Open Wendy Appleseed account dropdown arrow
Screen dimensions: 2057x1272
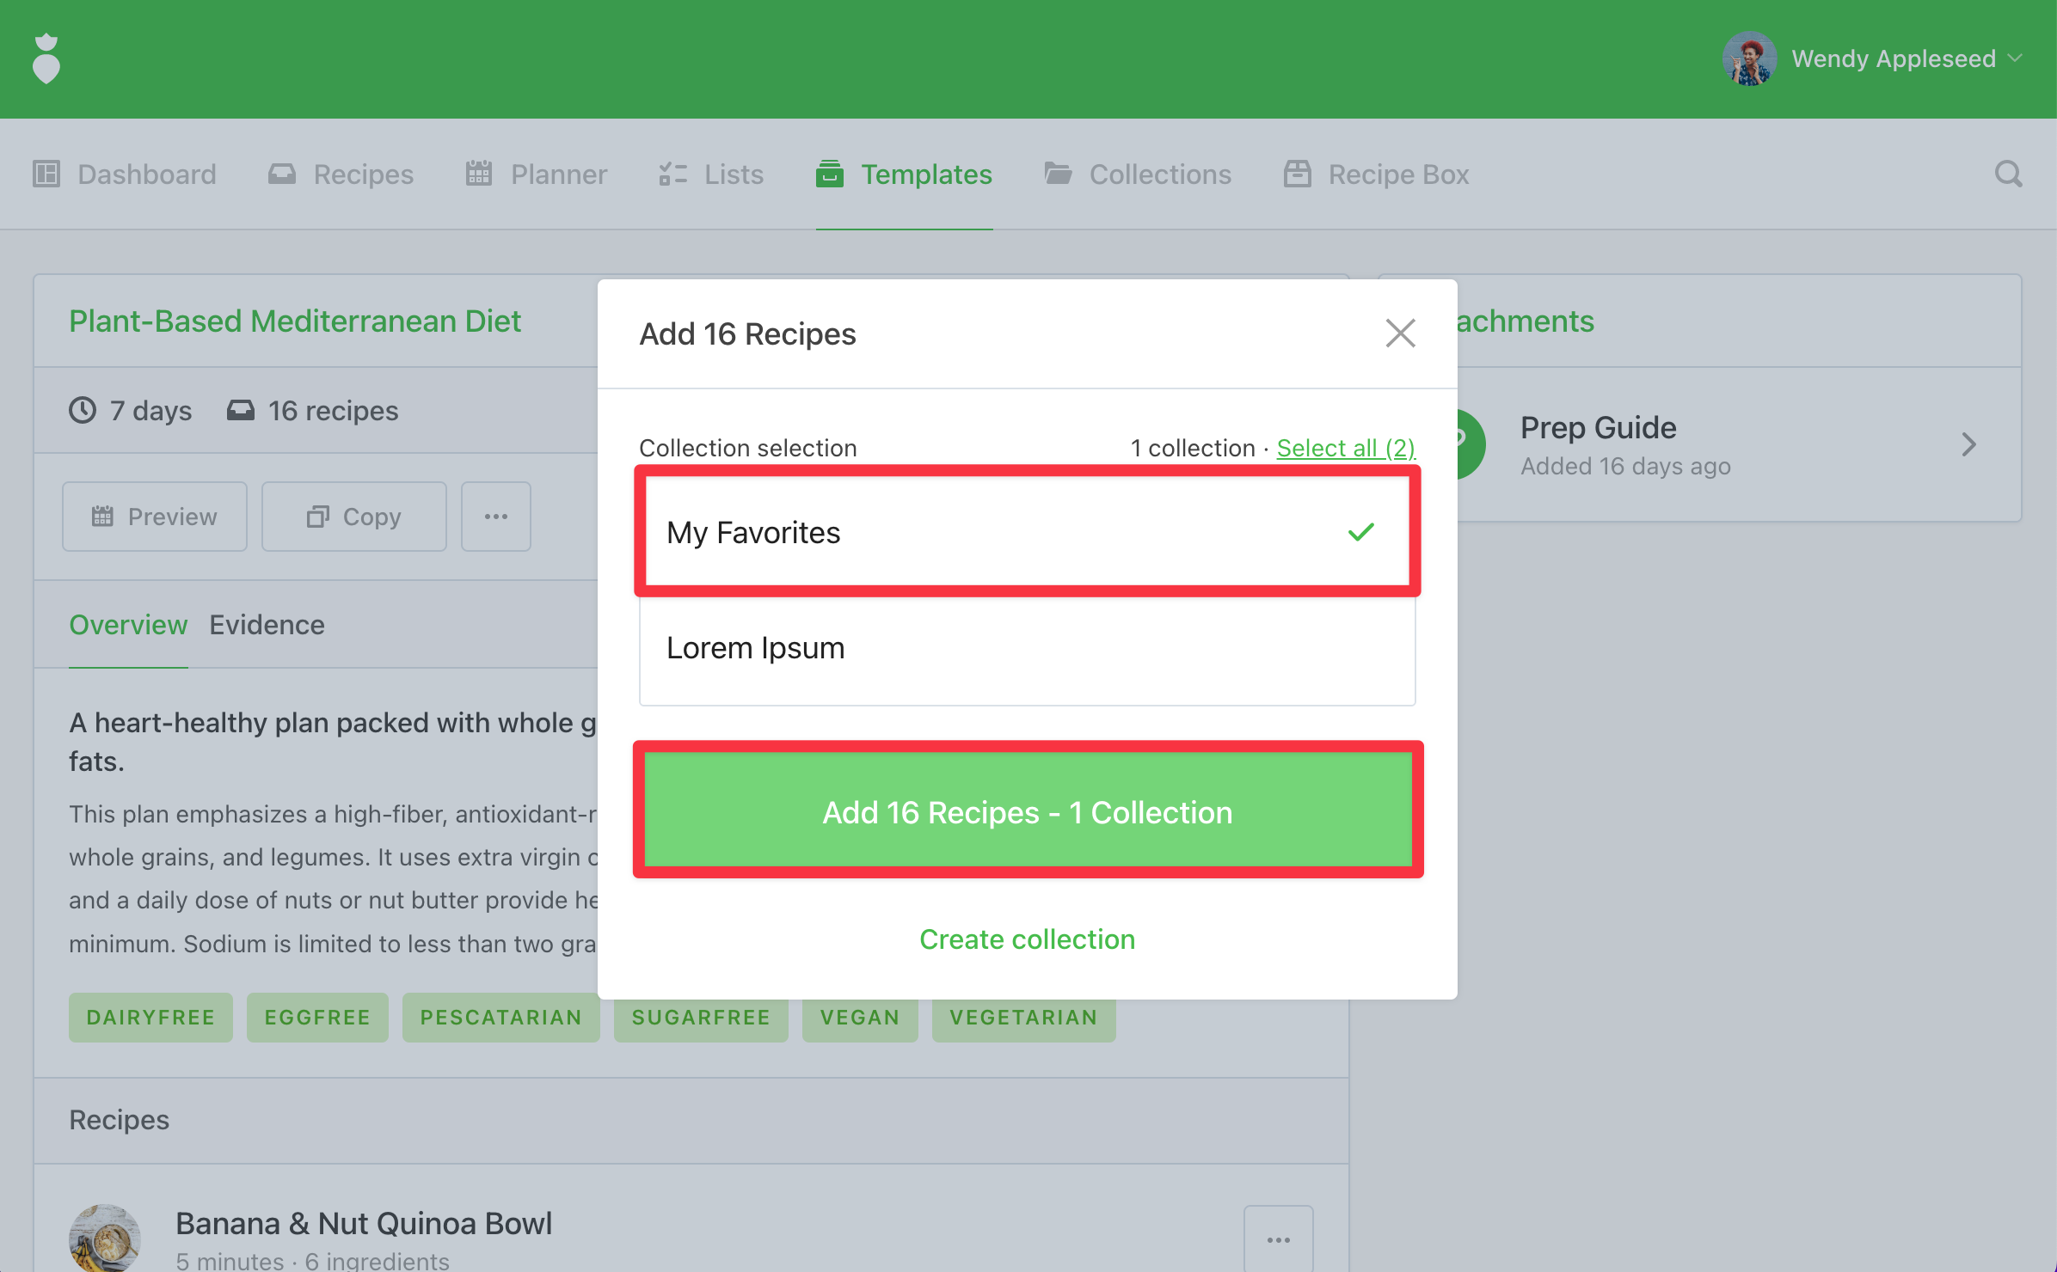click(x=2015, y=58)
